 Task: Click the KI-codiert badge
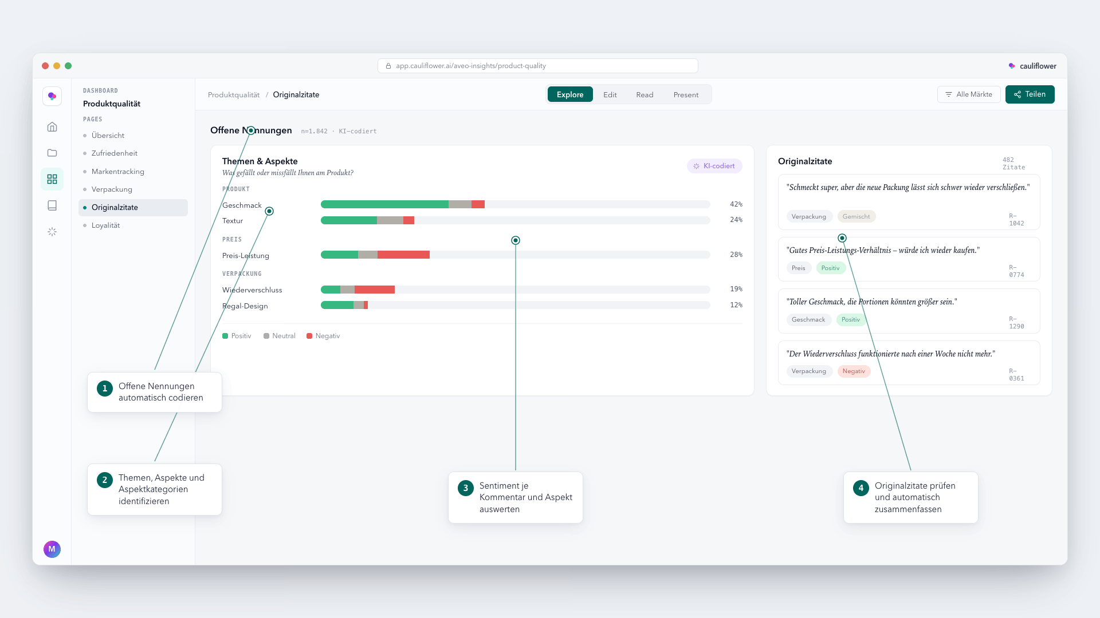click(714, 166)
